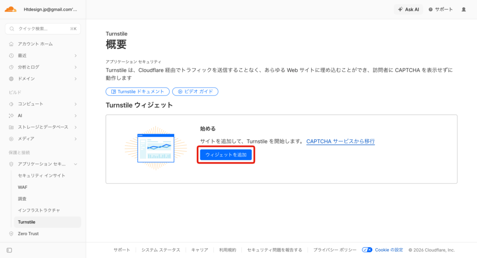Click the Zero Trust shield item
The width and height of the screenshot is (477, 258).
click(28, 234)
